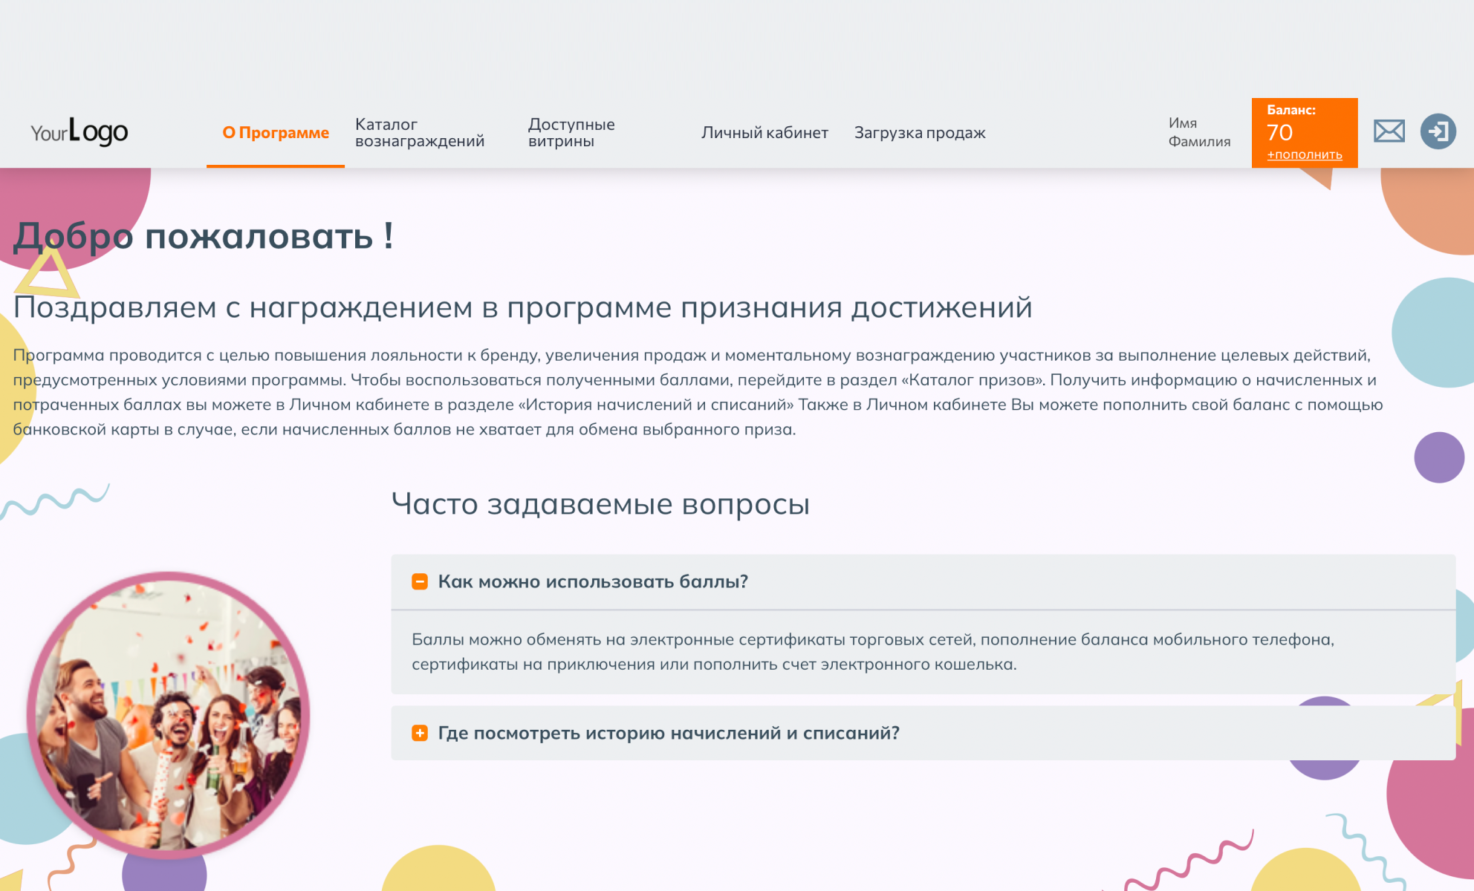Click the orange plus icon on second FAQ
1474x891 pixels.
pos(420,734)
